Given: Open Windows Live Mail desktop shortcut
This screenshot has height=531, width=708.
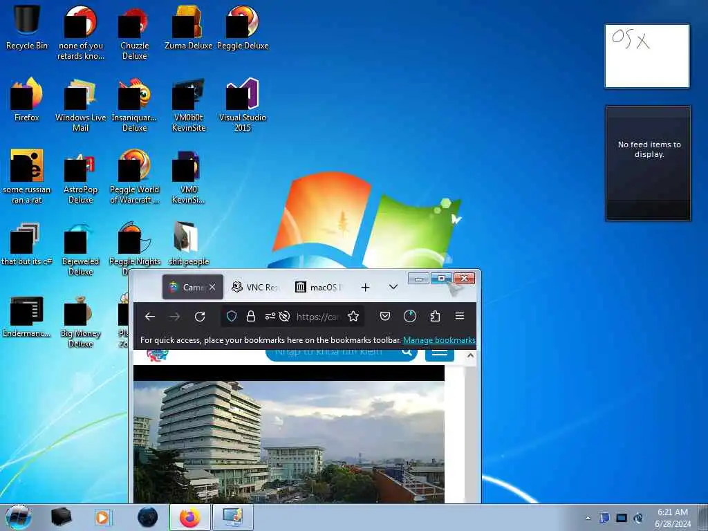Looking at the screenshot, I should (x=80, y=104).
